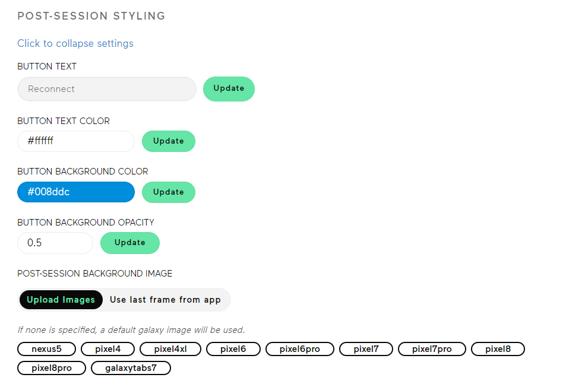Select the galaxytabs7 device tag
Viewport: 566px width, 384px height.
[131, 368]
